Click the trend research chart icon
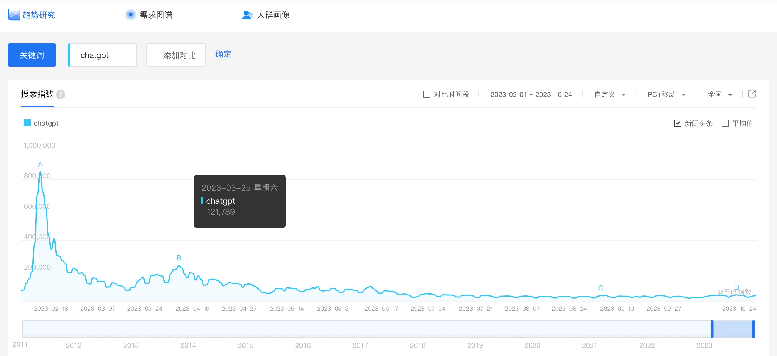777x356 pixels. click(x=13, y=15)
